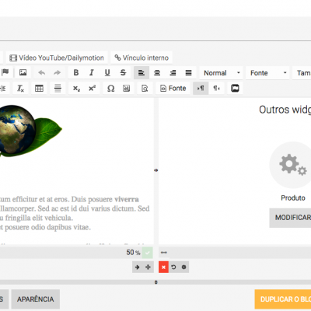Click DUPLICAR O BLOCO button

point(283,299)
